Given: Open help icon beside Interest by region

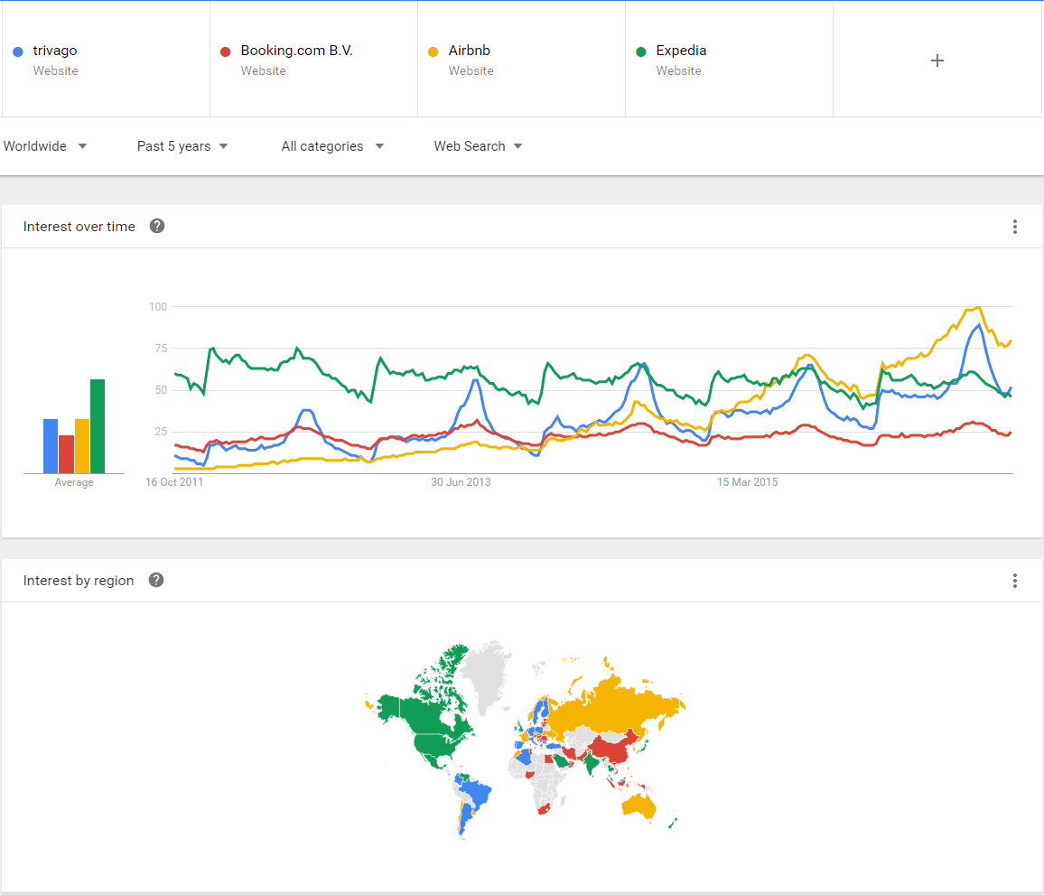Looking at the screenshot, I should [156, 580].
